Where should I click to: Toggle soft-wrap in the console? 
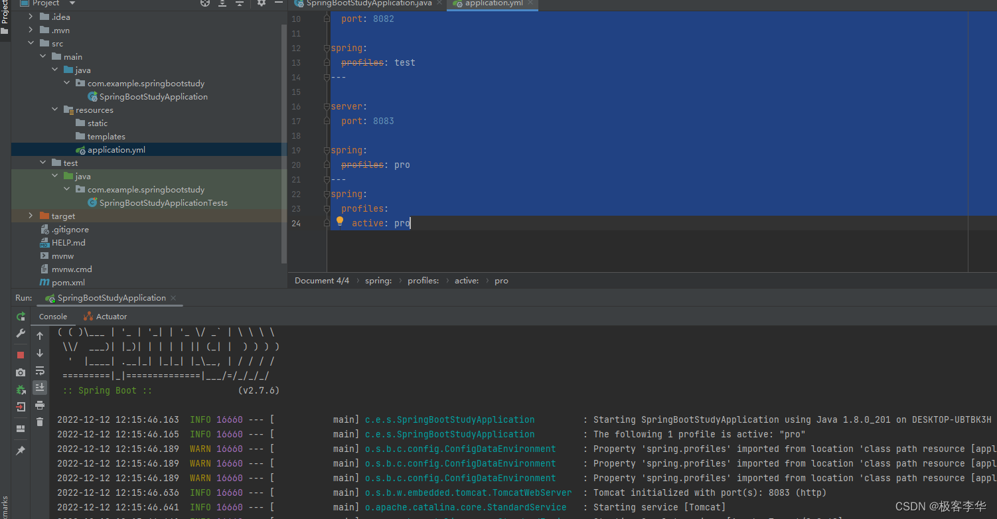(40, 370)
